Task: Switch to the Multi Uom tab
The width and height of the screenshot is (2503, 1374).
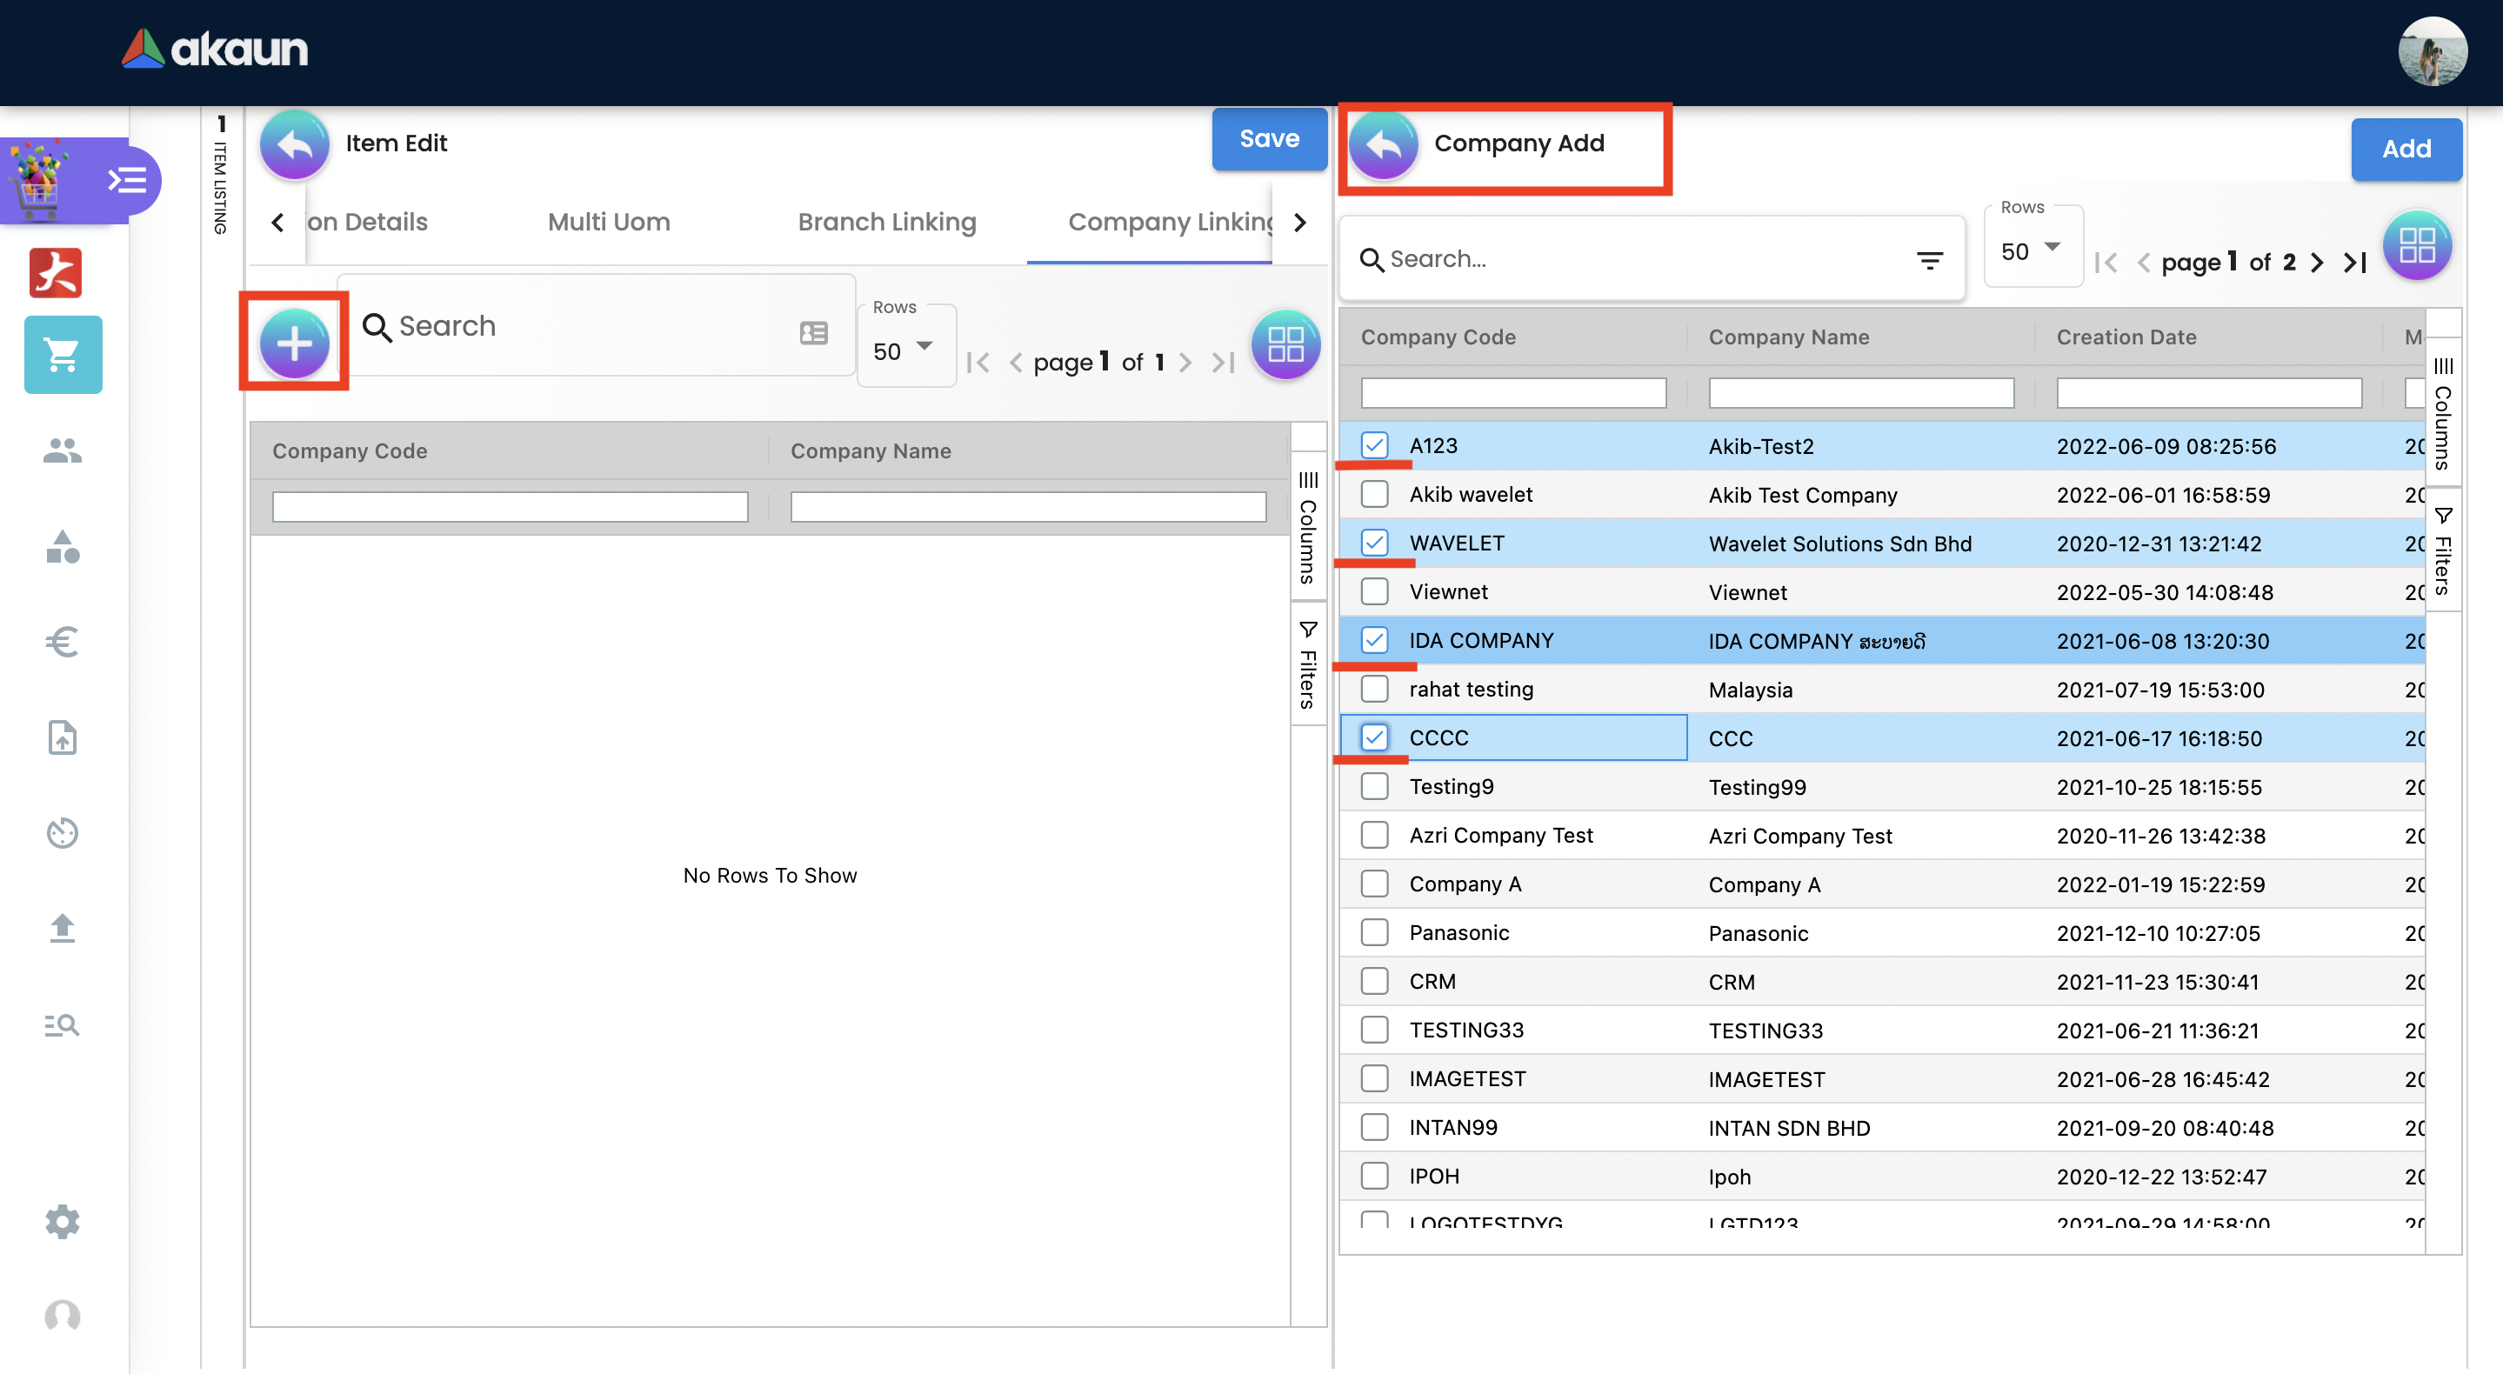Action: coord(608,222)
